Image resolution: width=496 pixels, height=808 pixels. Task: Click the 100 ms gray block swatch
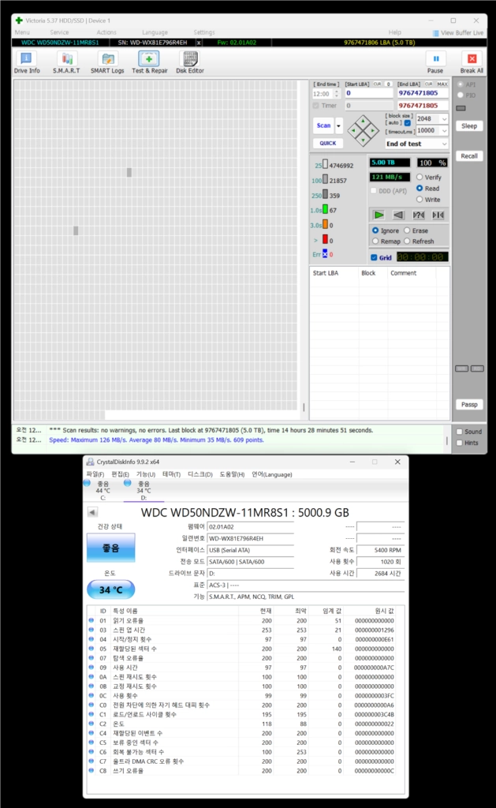click(325, 179)
